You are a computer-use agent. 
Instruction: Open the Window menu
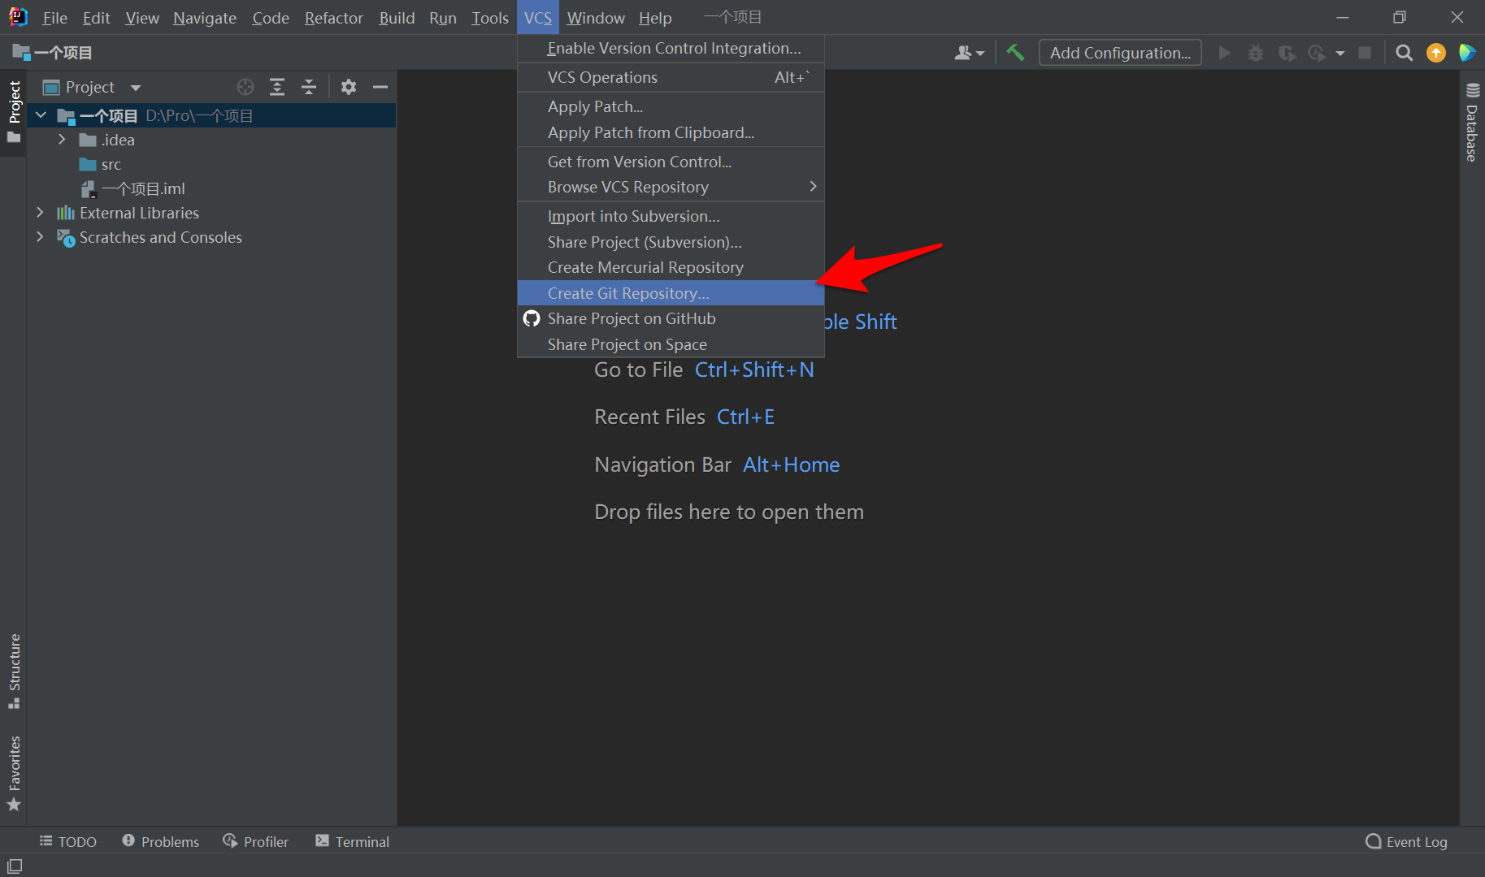point(596,17)
